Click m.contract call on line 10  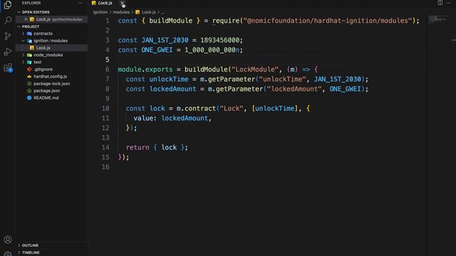(196, 108)
